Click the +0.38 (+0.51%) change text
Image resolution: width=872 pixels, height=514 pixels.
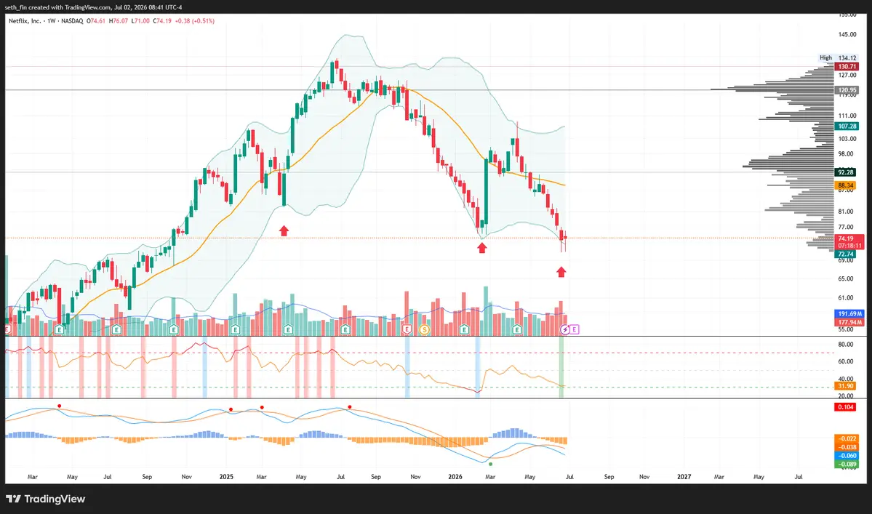click(195, 21)
